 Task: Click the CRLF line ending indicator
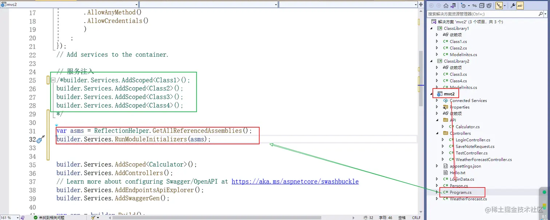point(416,217)
